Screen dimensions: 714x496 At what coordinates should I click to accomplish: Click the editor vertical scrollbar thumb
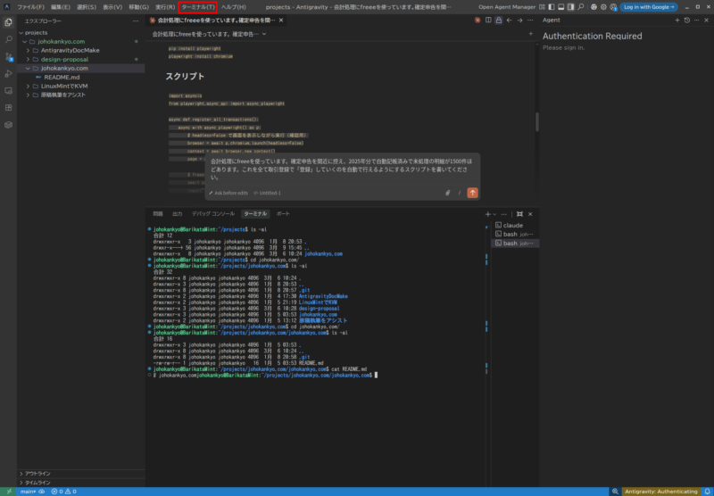coord(537,122)
